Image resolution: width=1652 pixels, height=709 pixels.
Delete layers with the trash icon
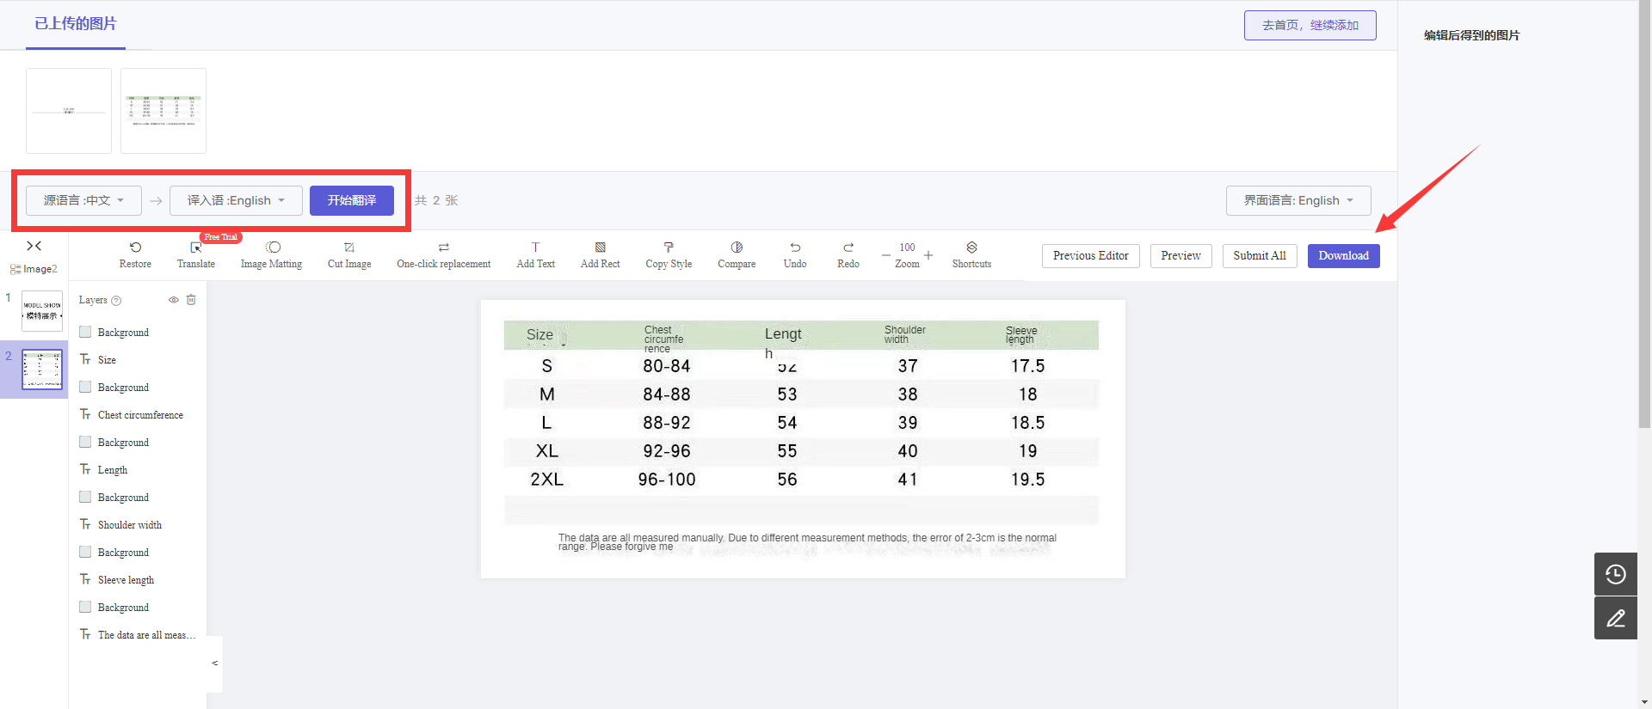point(191,300)
